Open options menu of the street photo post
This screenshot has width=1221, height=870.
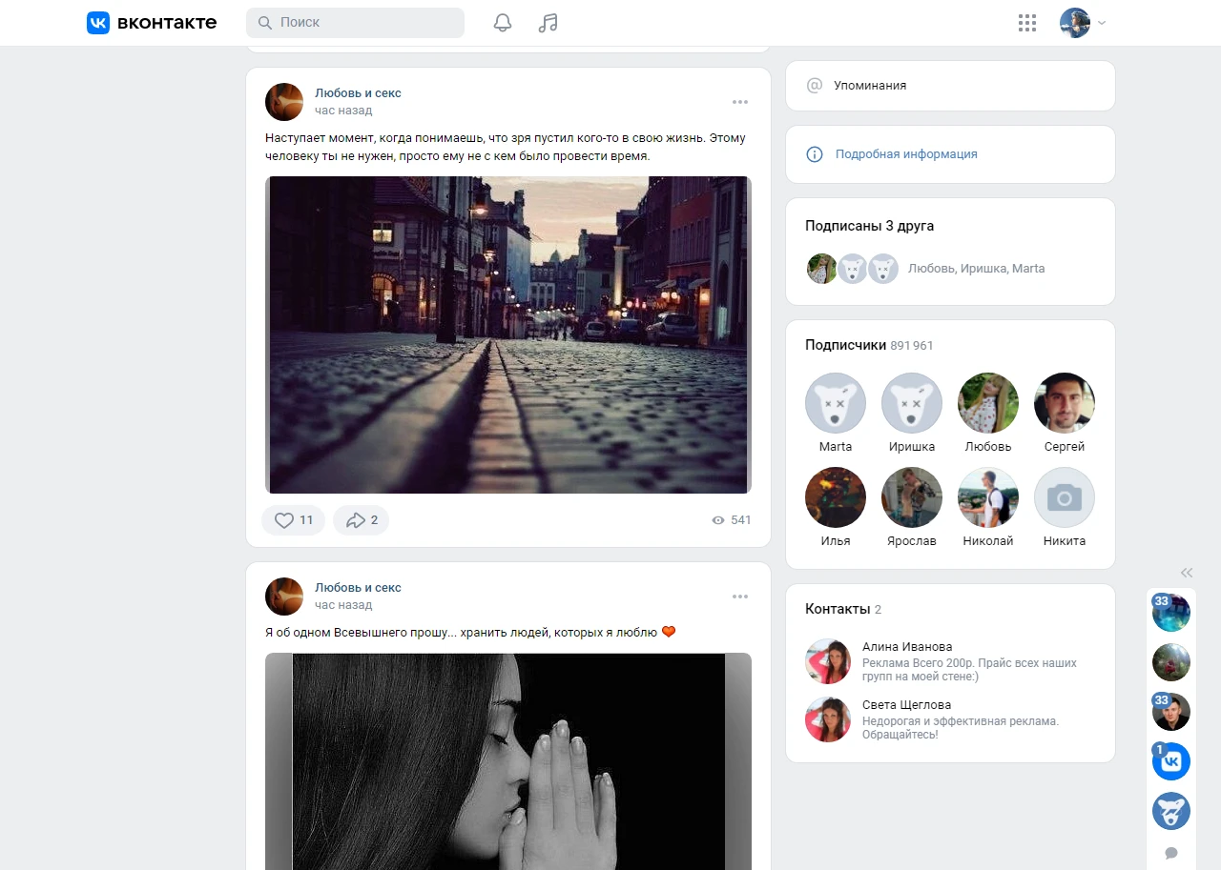click(740, 102)
